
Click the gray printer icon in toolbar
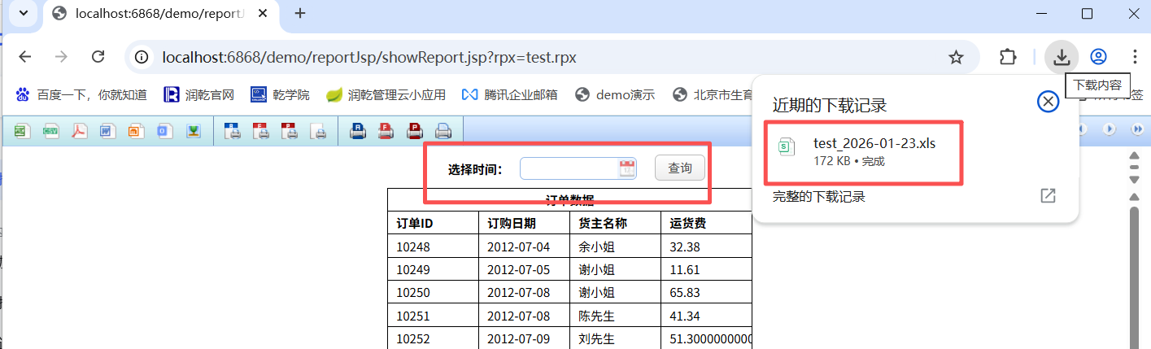click(443, 130)
